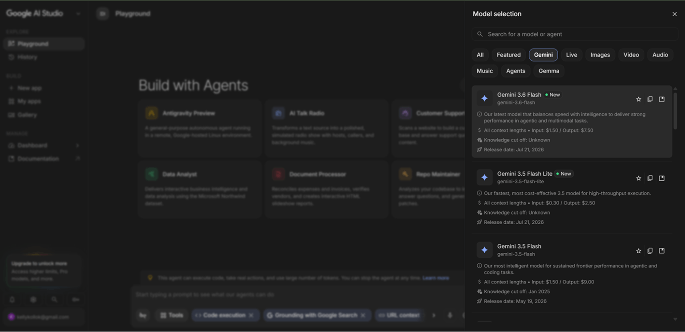This screenshot has height=332, width=685.
Task: Select the Gemini filter tab
Action: click(543, 55)
